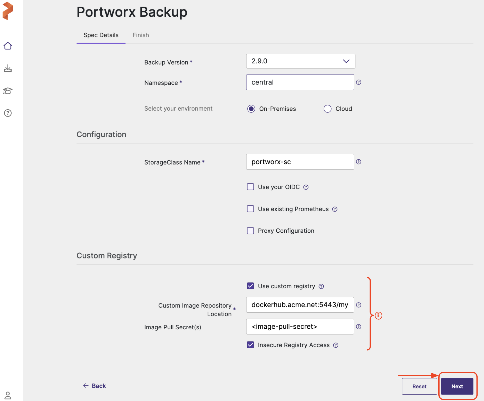Uncheck Insecure Registry Access checkbox
Viewport: 484px width, 401px height.
point(250,345)
